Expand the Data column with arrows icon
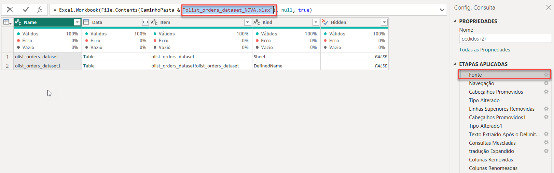The image size is (554, 173). (145, 22)
